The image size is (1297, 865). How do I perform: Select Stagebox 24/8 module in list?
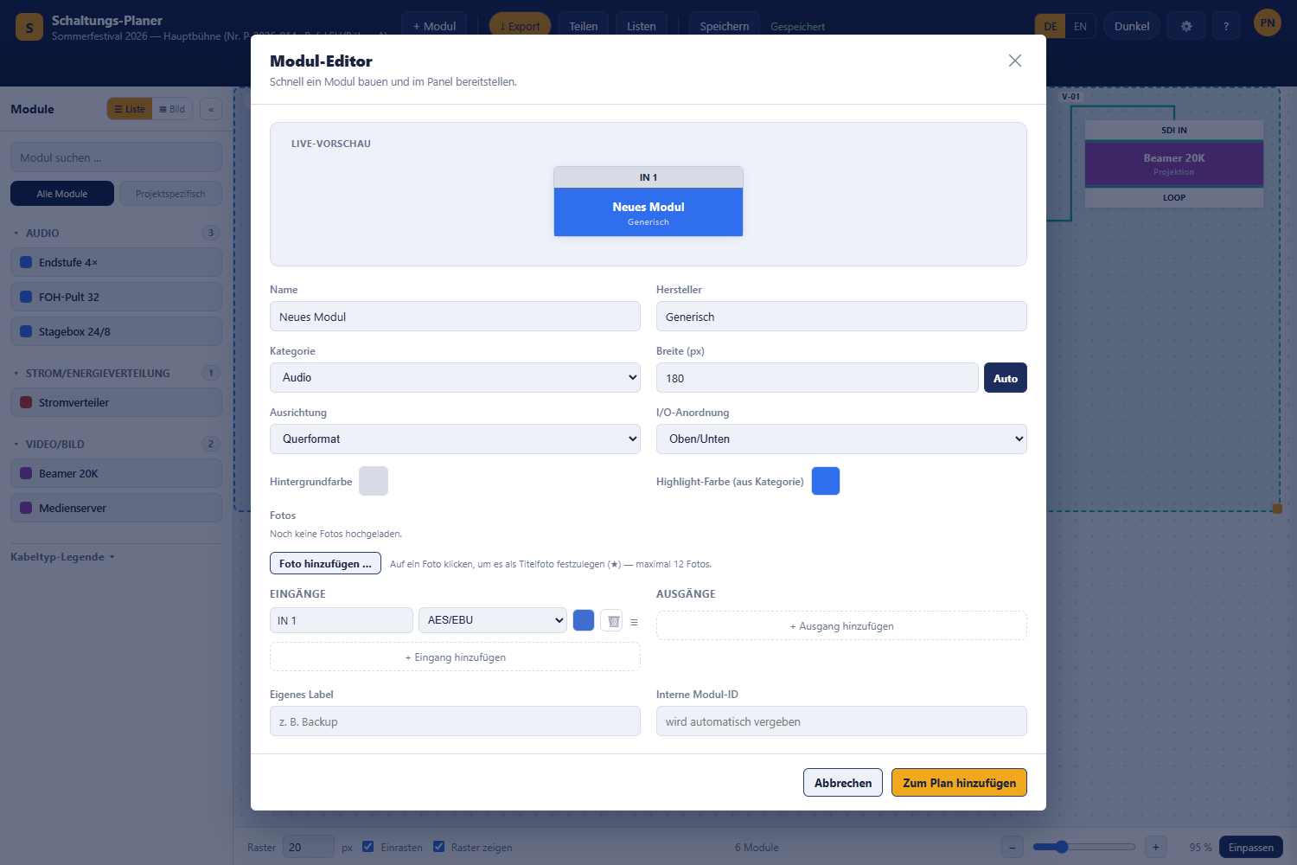116,332
